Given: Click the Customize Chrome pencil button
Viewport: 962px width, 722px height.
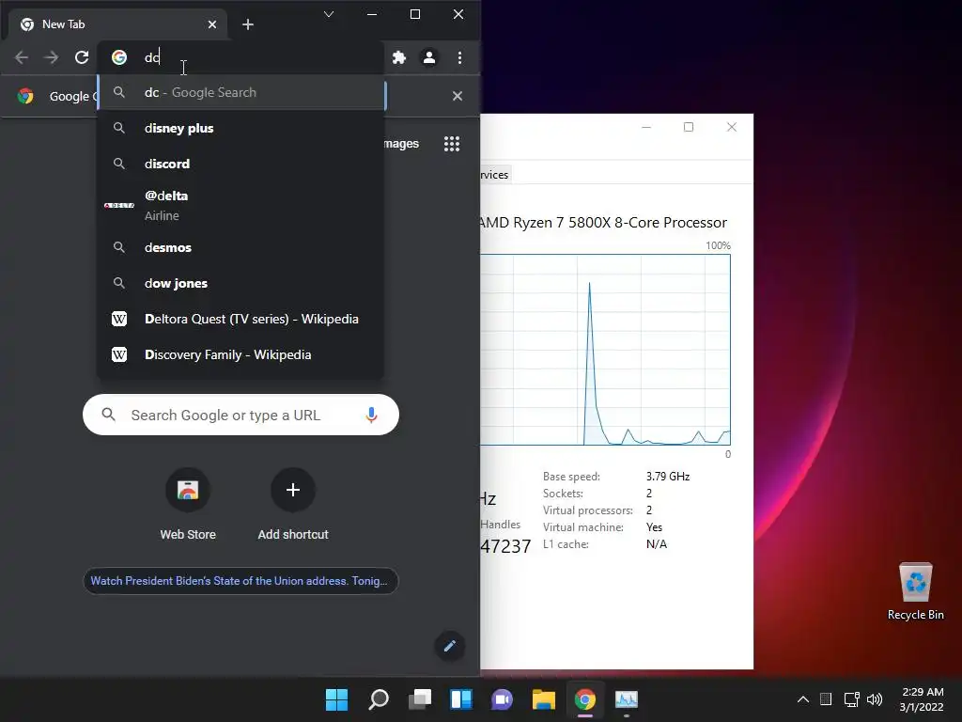Looking at the screenshot, I should 450,646.
